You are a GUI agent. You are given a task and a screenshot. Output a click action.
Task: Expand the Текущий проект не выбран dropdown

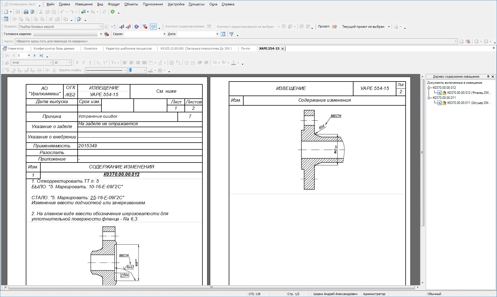[389, 27]
